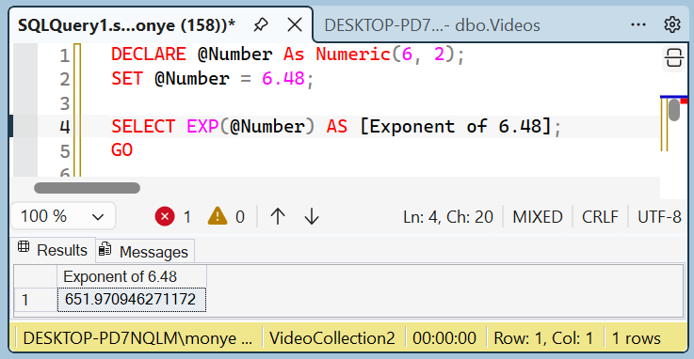Click the Numeric type on line 1
The width and height of the screenshot is (694, 359).
coord(353,55)
